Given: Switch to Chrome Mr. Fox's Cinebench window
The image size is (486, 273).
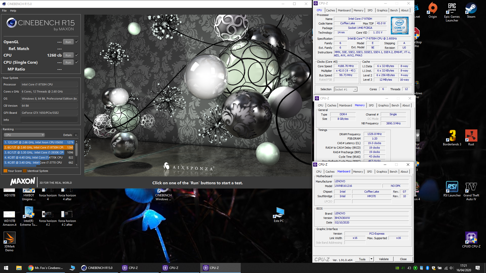Looking at the screenshot, I should tap(46, 268).
